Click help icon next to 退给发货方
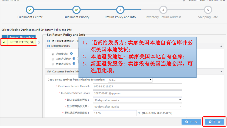The width and height of the screenshot is (227, 128). [71, 54]
